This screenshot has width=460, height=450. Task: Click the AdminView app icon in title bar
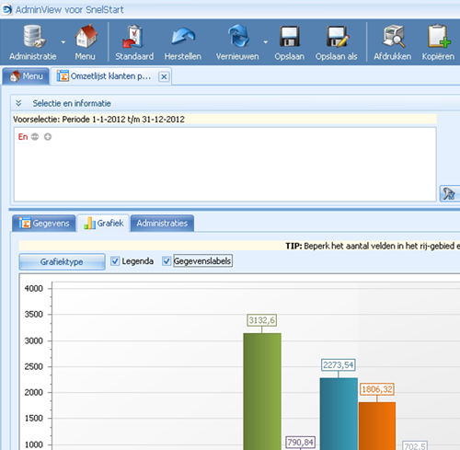coord(6,9)
